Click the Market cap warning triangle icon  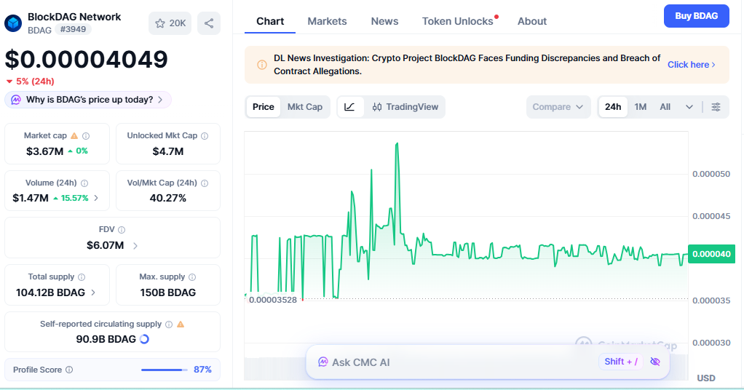[74, 135]
